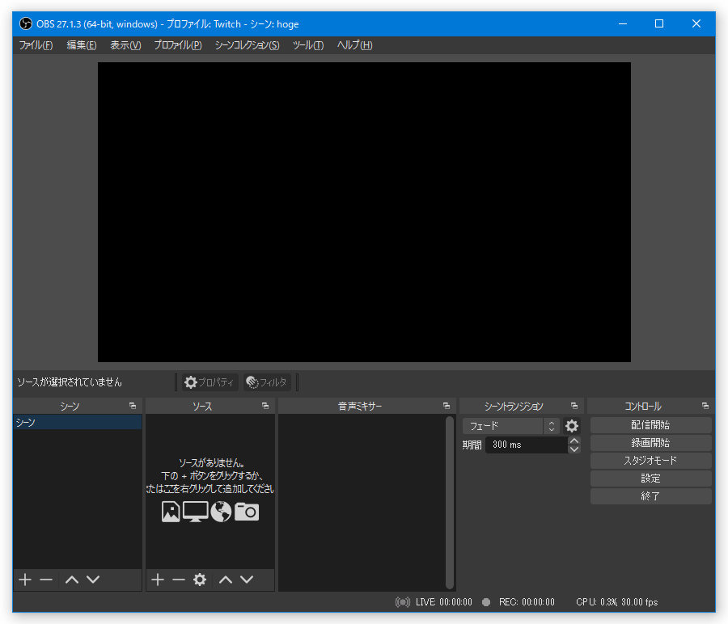Undock the コントロール panel
This screenshot has width=728, height=624.
[705, 406]
